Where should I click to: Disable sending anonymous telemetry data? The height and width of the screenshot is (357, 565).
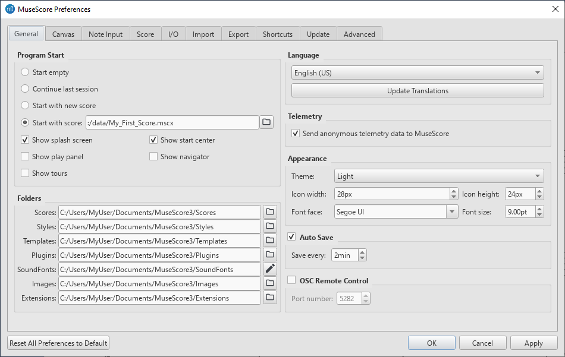(x=296, y=134)
